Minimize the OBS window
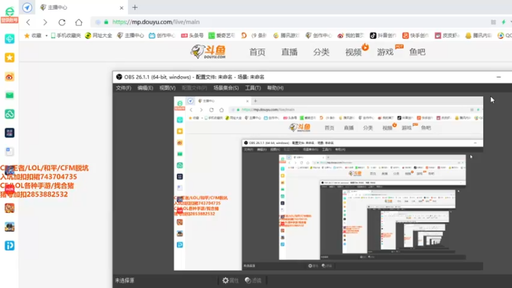The height and width of the screenshot is (288, 512). tap(499, 77)
